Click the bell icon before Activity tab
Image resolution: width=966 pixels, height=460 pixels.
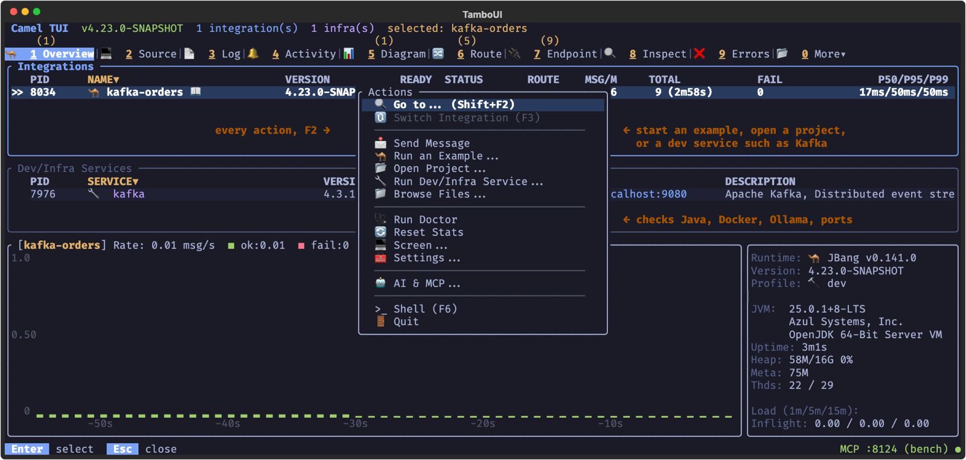click(254, 54)
